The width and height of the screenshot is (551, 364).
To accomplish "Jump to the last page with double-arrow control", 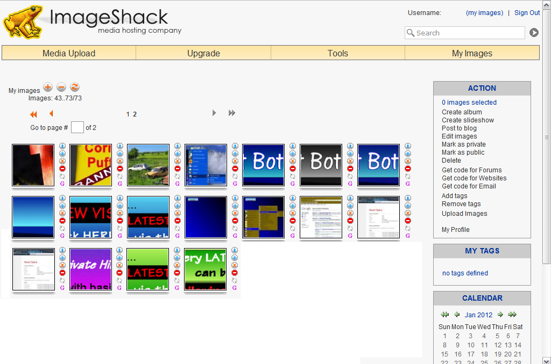I will (x=232, y=113).
